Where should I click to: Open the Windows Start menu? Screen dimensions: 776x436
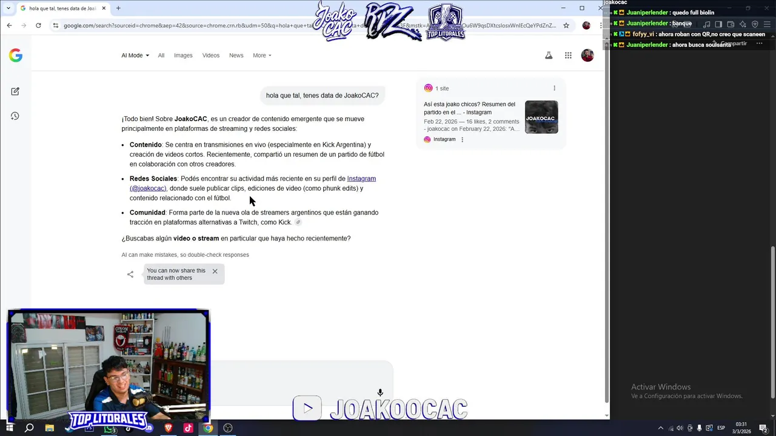pos(9,428)
